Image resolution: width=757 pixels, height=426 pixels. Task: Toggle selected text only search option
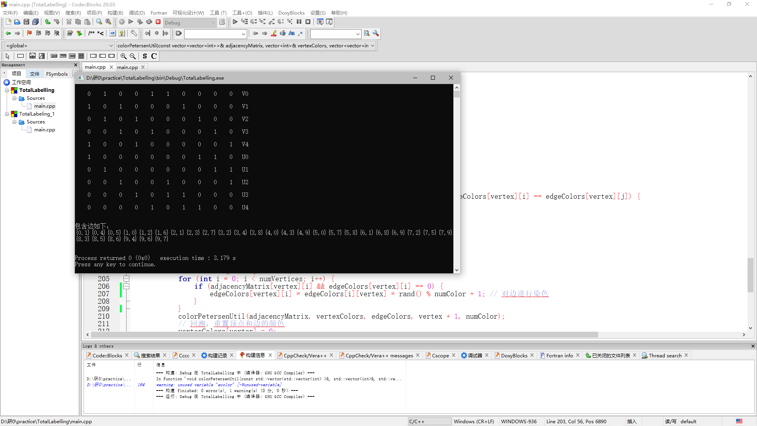283,34
